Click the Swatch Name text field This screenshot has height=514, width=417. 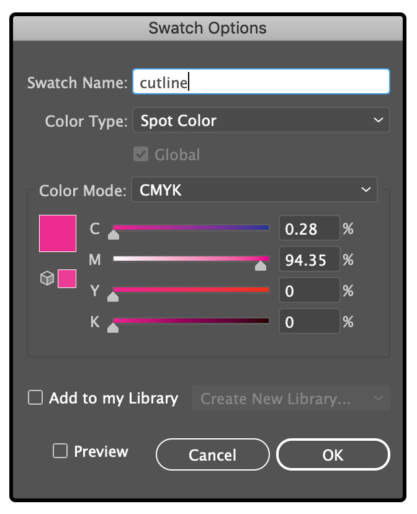[261, 82]
